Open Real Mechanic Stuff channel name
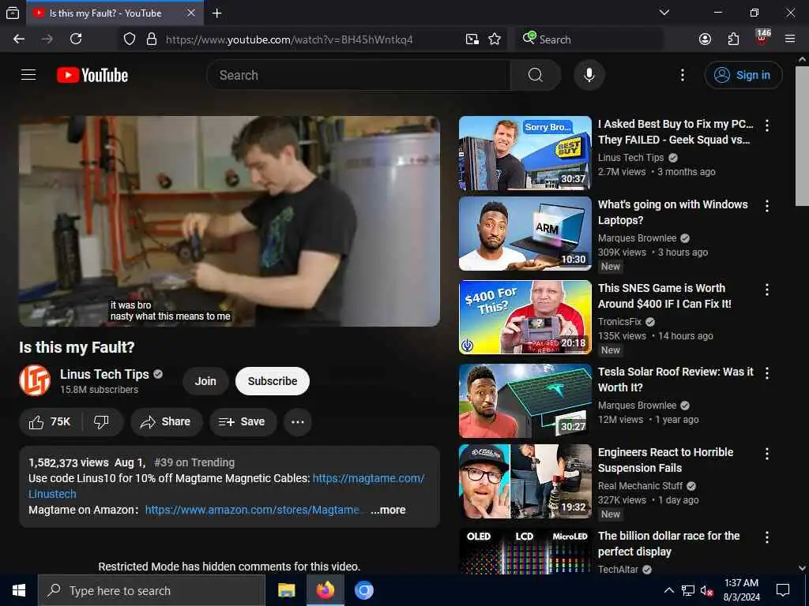 click(640, 486)
